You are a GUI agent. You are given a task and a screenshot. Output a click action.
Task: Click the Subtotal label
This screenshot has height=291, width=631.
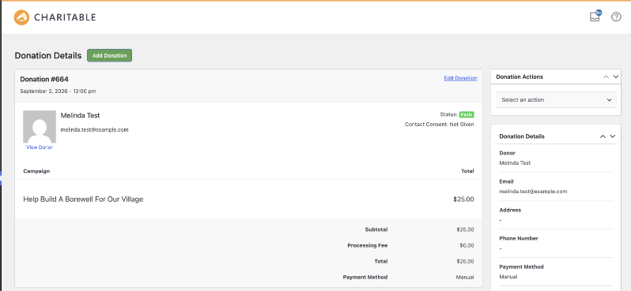376,230
